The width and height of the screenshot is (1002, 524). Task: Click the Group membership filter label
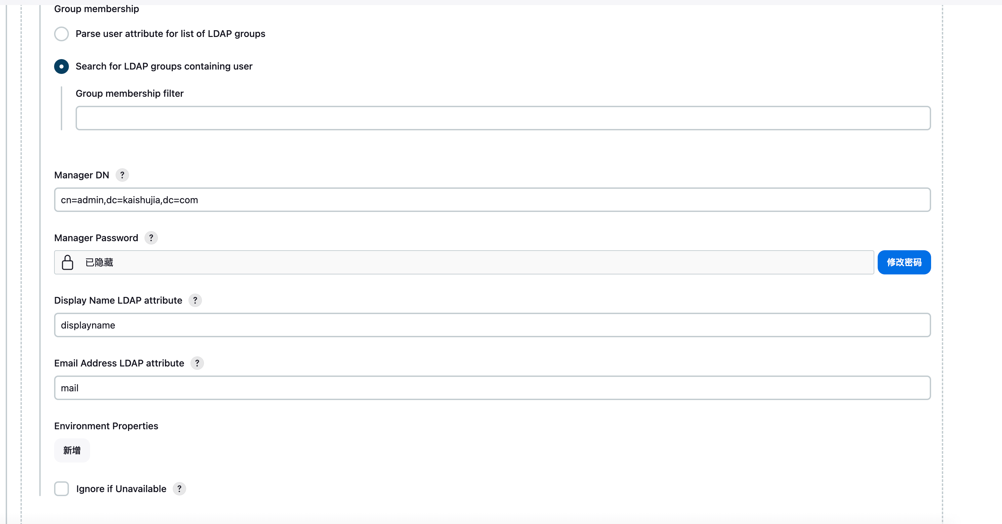pos(129,93)
